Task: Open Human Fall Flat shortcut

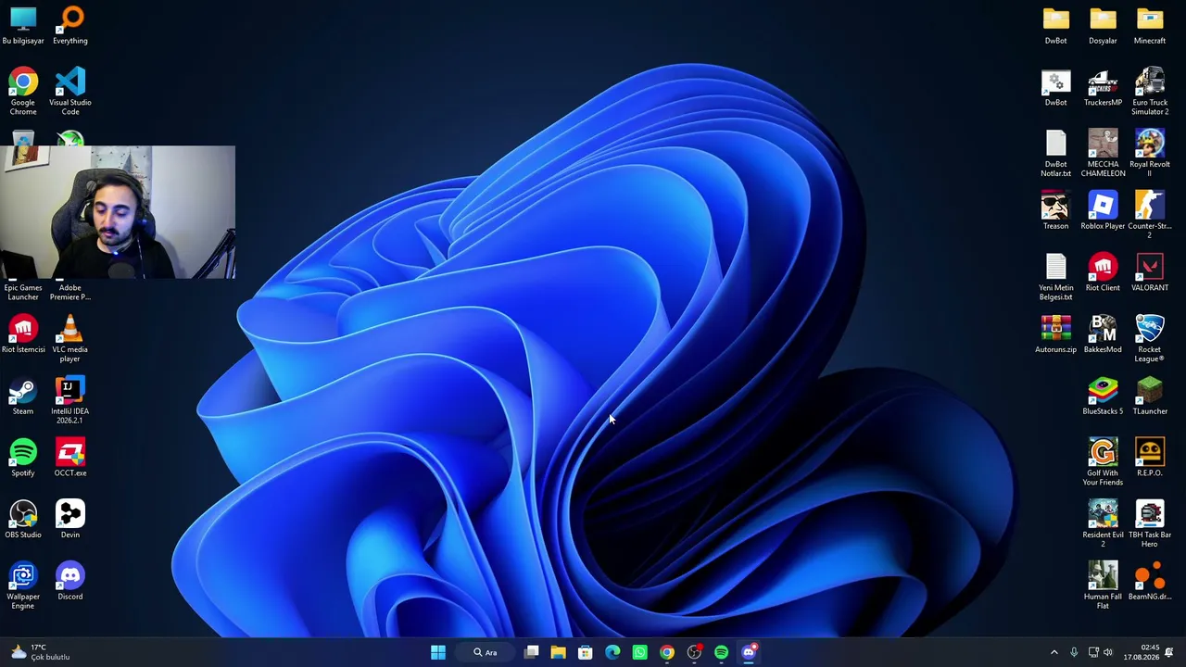Action: (1103, 585)
